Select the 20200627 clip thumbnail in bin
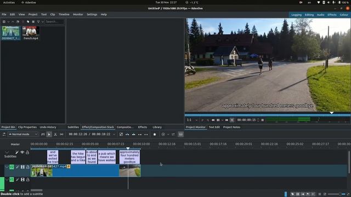Image resolution: width=351 pixels, height=197 pixels. tap(11, 31)
